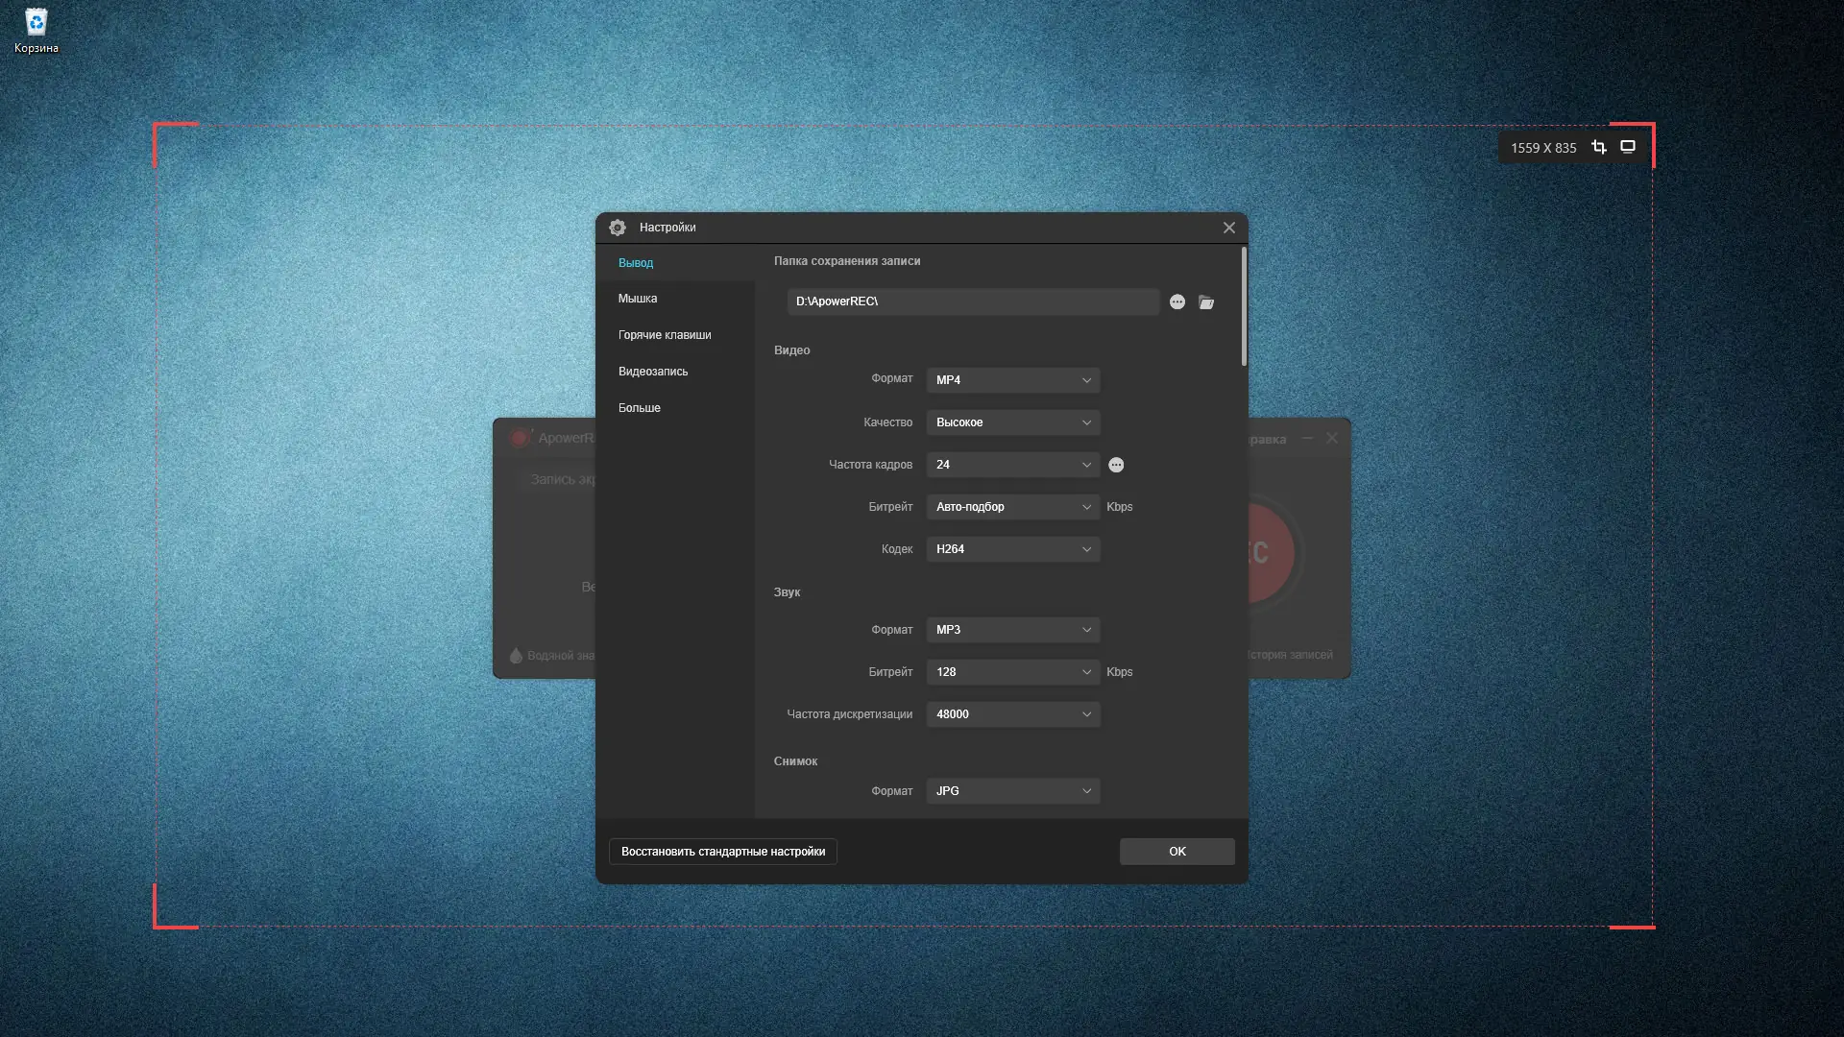Open the Горячие клавиши tab
This screenshot has width=1844, height=1037.
pyautogui.click(x=665, y=335)
